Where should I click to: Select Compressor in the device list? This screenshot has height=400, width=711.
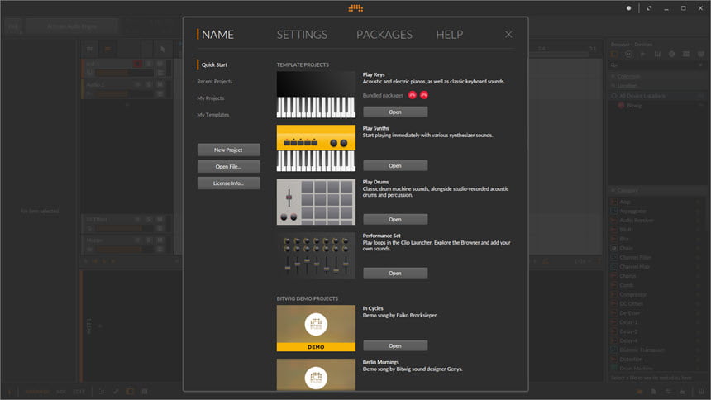click(633, 294)
